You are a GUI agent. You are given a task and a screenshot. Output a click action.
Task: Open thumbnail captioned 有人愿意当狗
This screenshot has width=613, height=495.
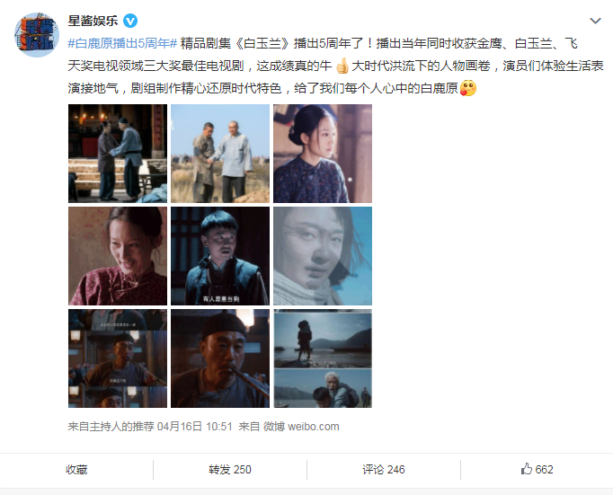(220, 256)
